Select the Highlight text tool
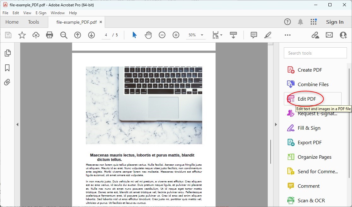This screenshot has width=352, height=207. click(x=268, y=35)
